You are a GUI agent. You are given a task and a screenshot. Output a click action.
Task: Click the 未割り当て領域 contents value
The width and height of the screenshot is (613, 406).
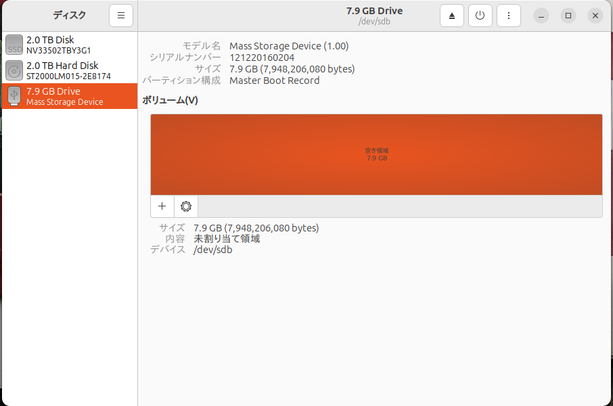point(227,239)
